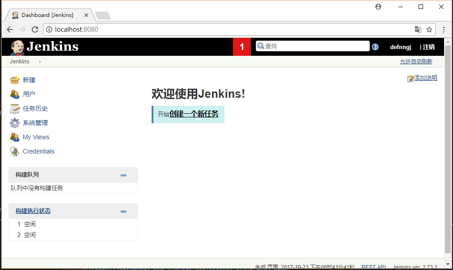Enable auto refresh via 允许自动刷新
Image resolution: width=453 pixels, height=270 pixels.
pyautogui.click(x=416, y=62)
